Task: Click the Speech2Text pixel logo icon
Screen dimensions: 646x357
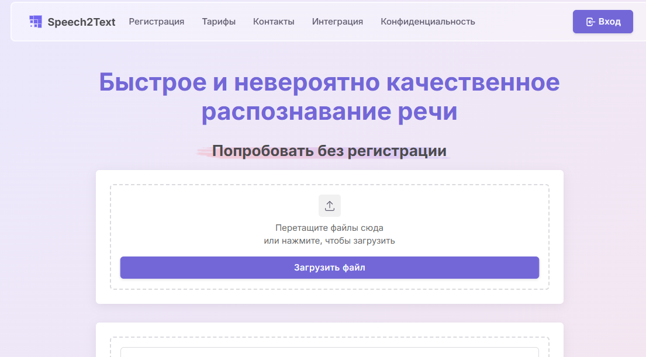Action: coord(36,22)
